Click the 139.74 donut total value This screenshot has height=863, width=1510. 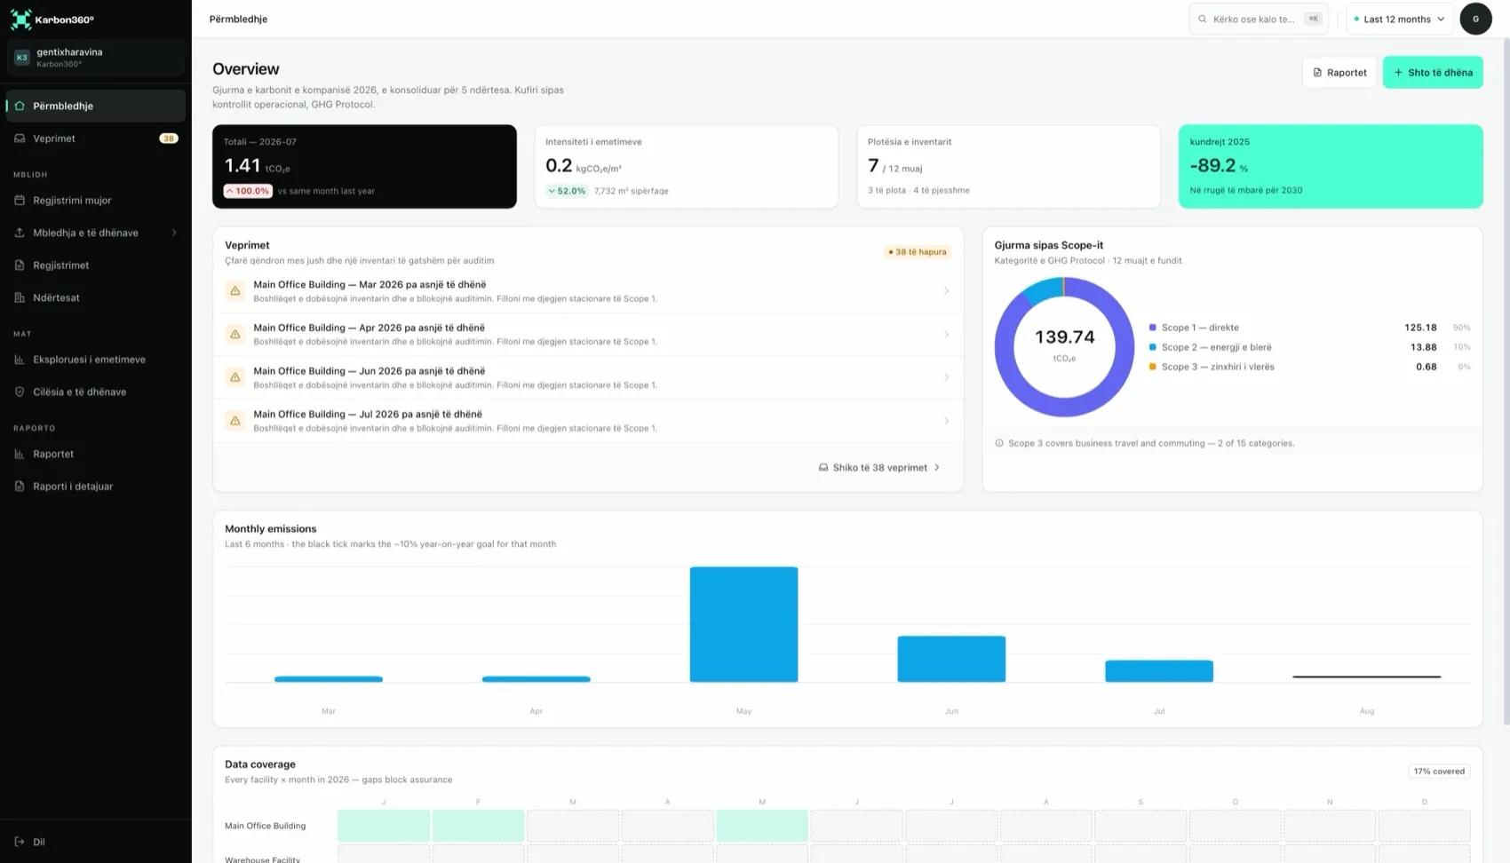pos(1064,337)
